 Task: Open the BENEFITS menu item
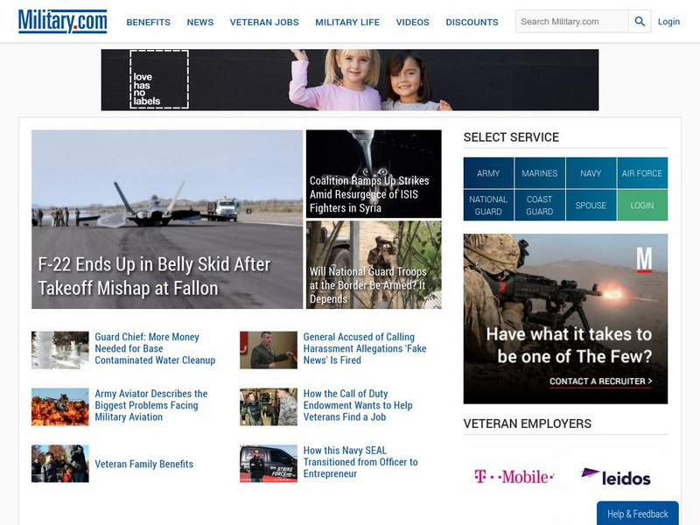coord(150,22)
